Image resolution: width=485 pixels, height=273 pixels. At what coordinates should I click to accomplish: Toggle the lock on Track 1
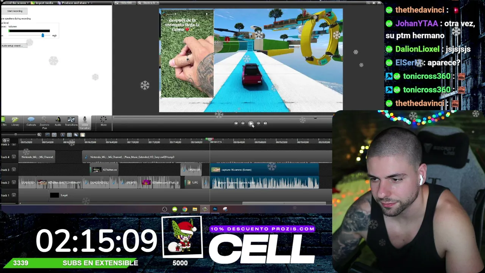click(x=14, y=195)
